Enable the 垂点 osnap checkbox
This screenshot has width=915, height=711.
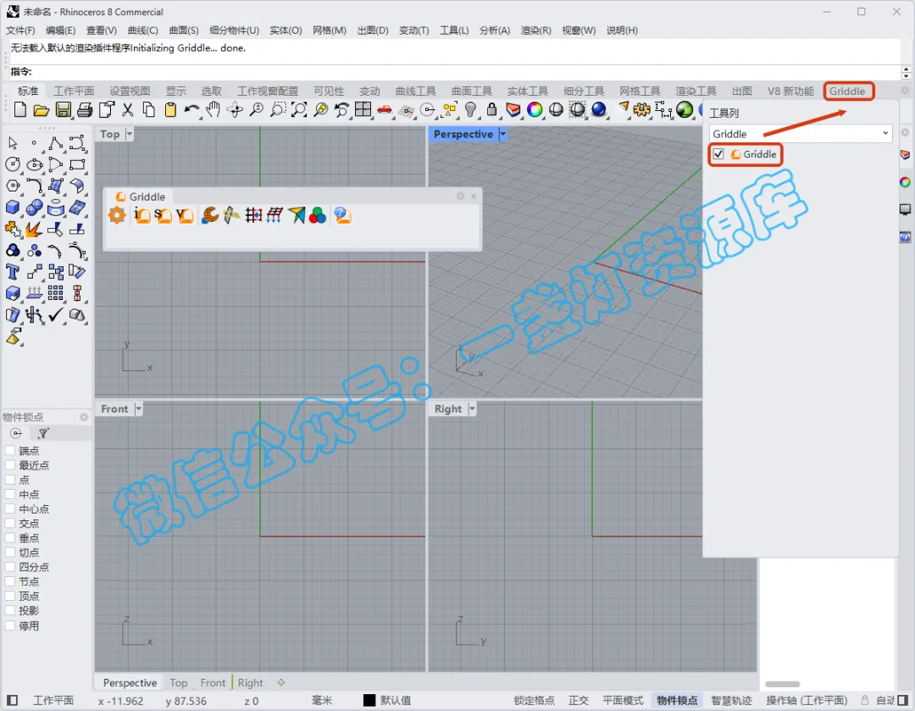click(10, 538)
